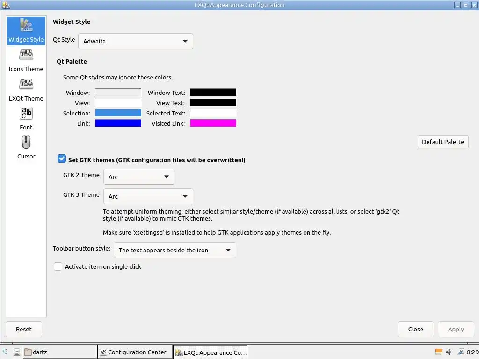This screenshot has height=359, width=479.
Task: Click the clock showing 8:29
Action: point(472,352)
